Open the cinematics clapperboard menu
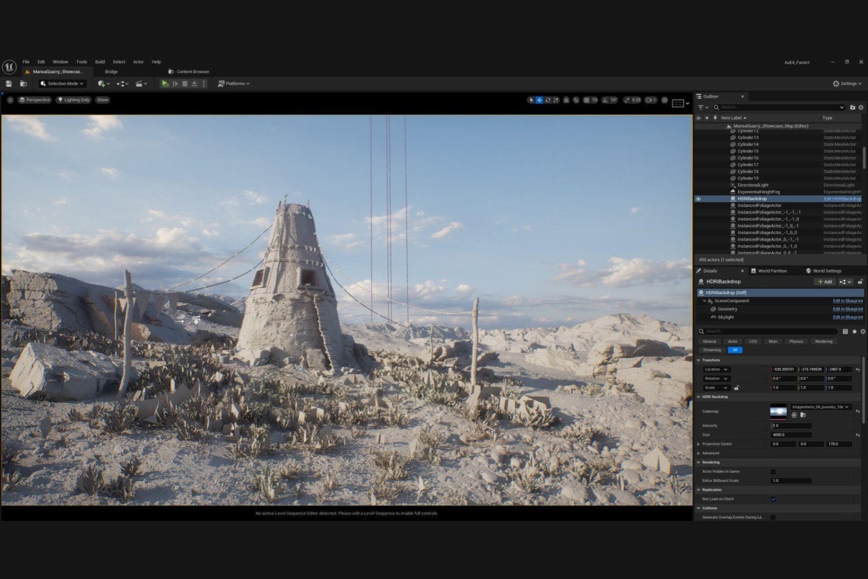This screenshot has height=579, width=868. (x=141, y=84)
